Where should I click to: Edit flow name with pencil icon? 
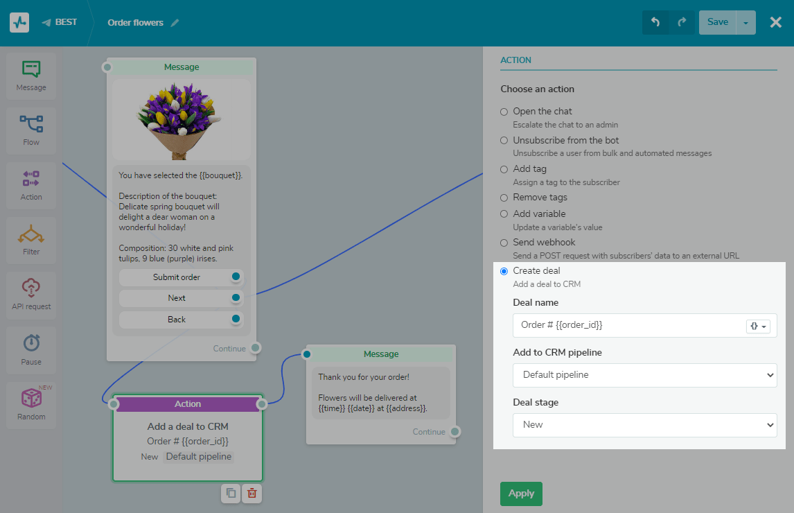point(175,23)
